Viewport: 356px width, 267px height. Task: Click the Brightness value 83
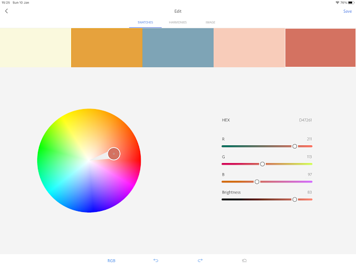point(309,192)
